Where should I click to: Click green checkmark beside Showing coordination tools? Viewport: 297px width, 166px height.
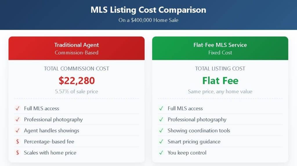pos(161,130)
